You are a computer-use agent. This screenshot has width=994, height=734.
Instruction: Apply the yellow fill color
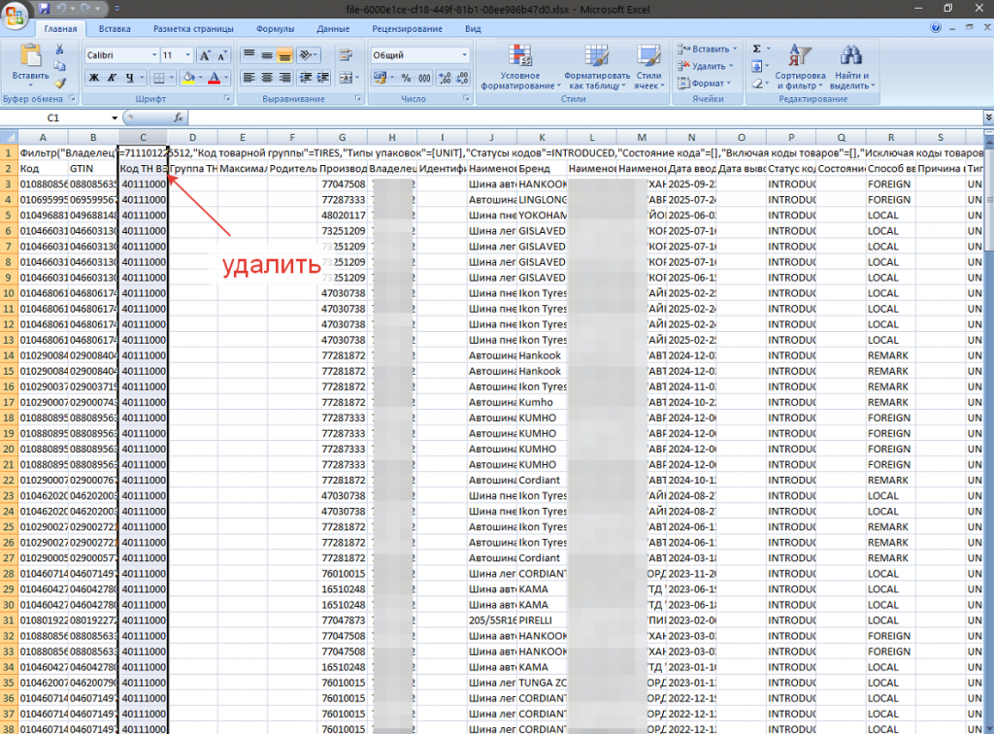[188, 78]
